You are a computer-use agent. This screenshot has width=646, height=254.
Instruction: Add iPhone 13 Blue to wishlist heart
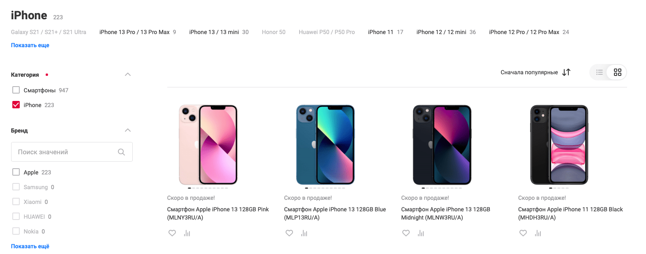(x=289, y=233)
